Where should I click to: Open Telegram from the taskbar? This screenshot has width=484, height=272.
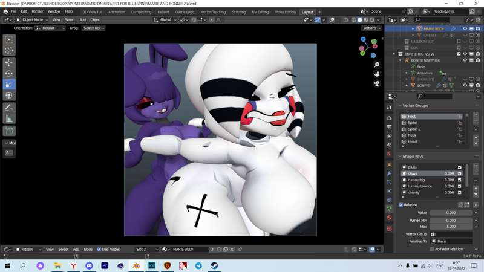click(x=198, y=265)
